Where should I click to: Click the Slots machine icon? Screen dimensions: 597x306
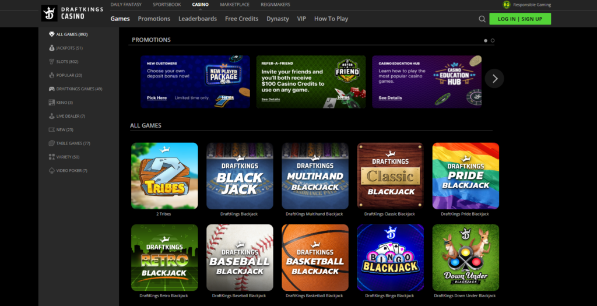click(x=52, y=61)
